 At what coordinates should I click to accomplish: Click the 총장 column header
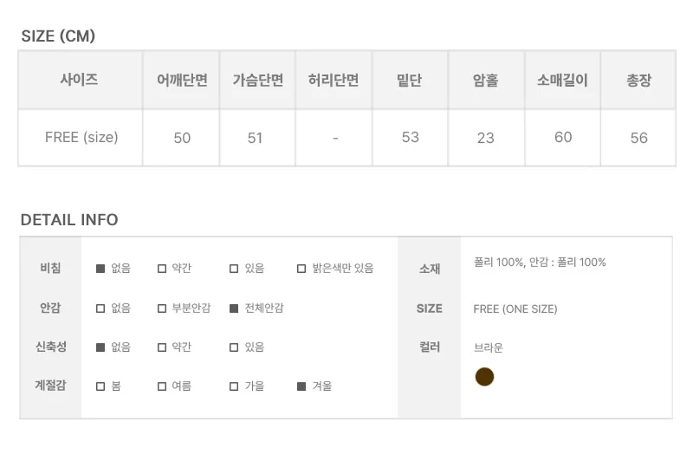pyautogui.click(x=638, y=80)
